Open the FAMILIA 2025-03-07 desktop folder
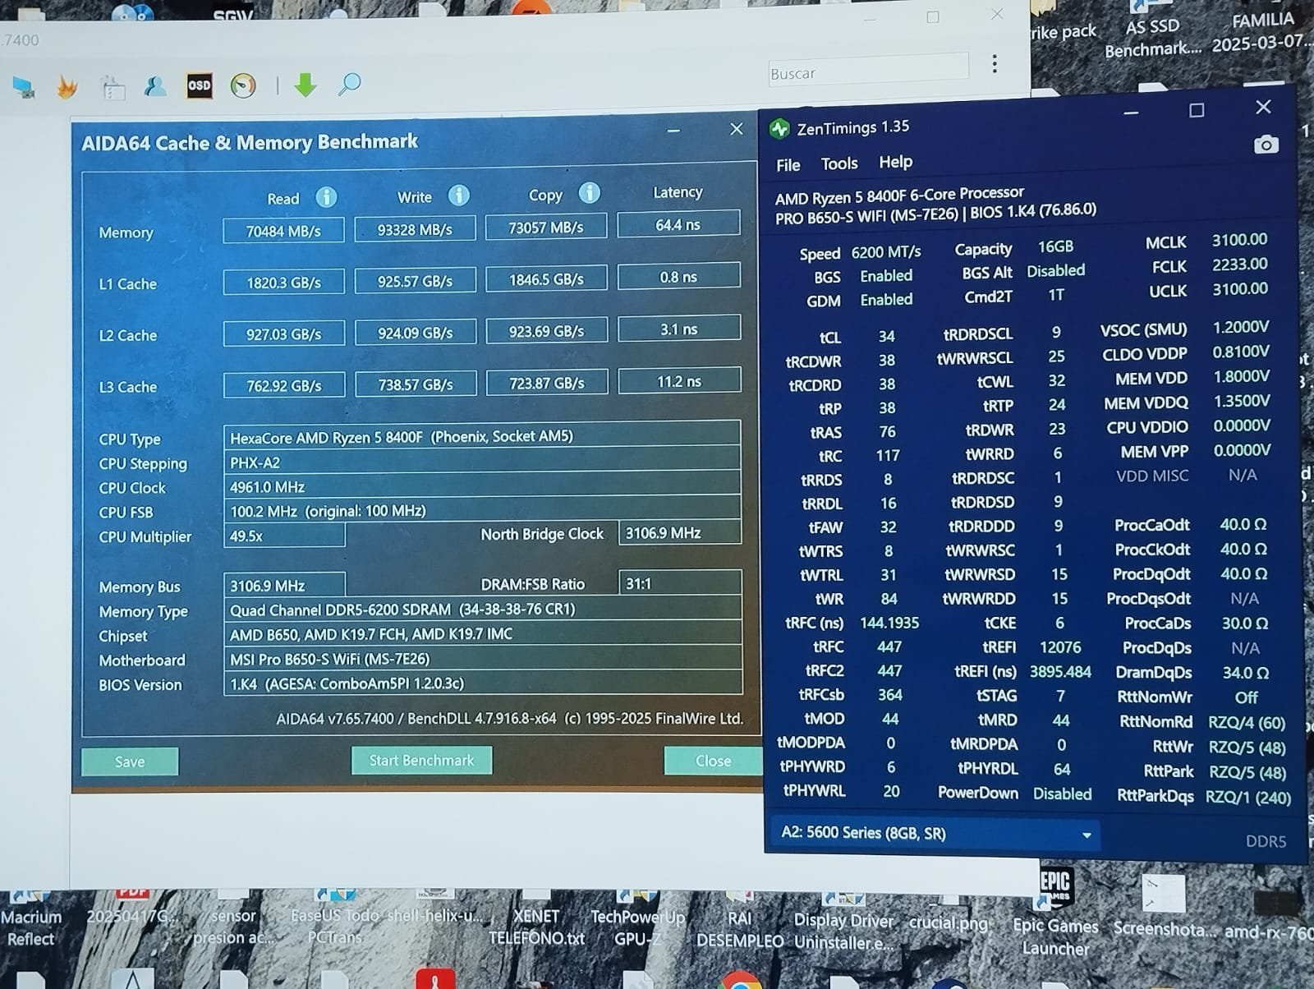1314x989 pixels. pos(1262,30)
